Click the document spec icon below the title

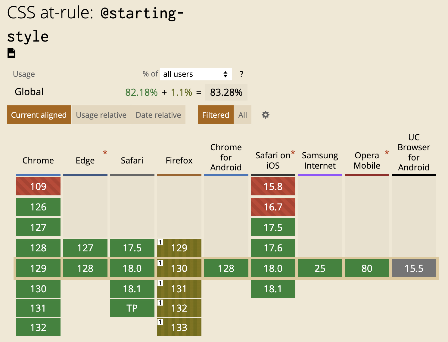(x=11, y=53)
